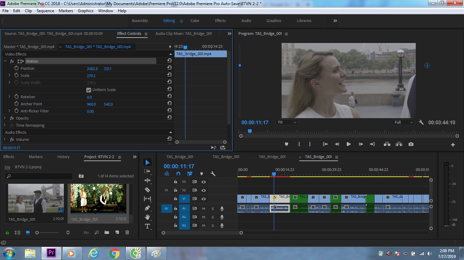Switch to the Color workspace
This screenshot has height=260, width=464.
195,21
